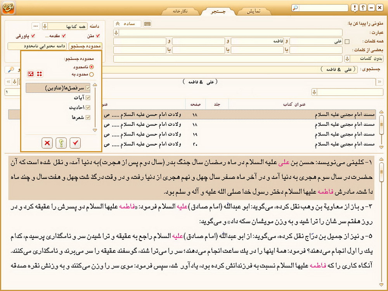This screenshot has width=388, height=291.
Task: Click the results table scroll-up arrow
Action: (381, 112)
